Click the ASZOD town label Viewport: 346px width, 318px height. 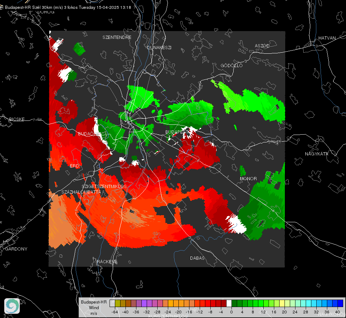(262, 46)
